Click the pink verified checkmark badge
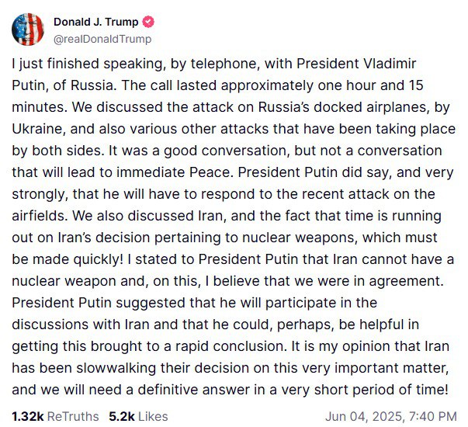The width and height of the screenshot is (468, 427). 148,22
